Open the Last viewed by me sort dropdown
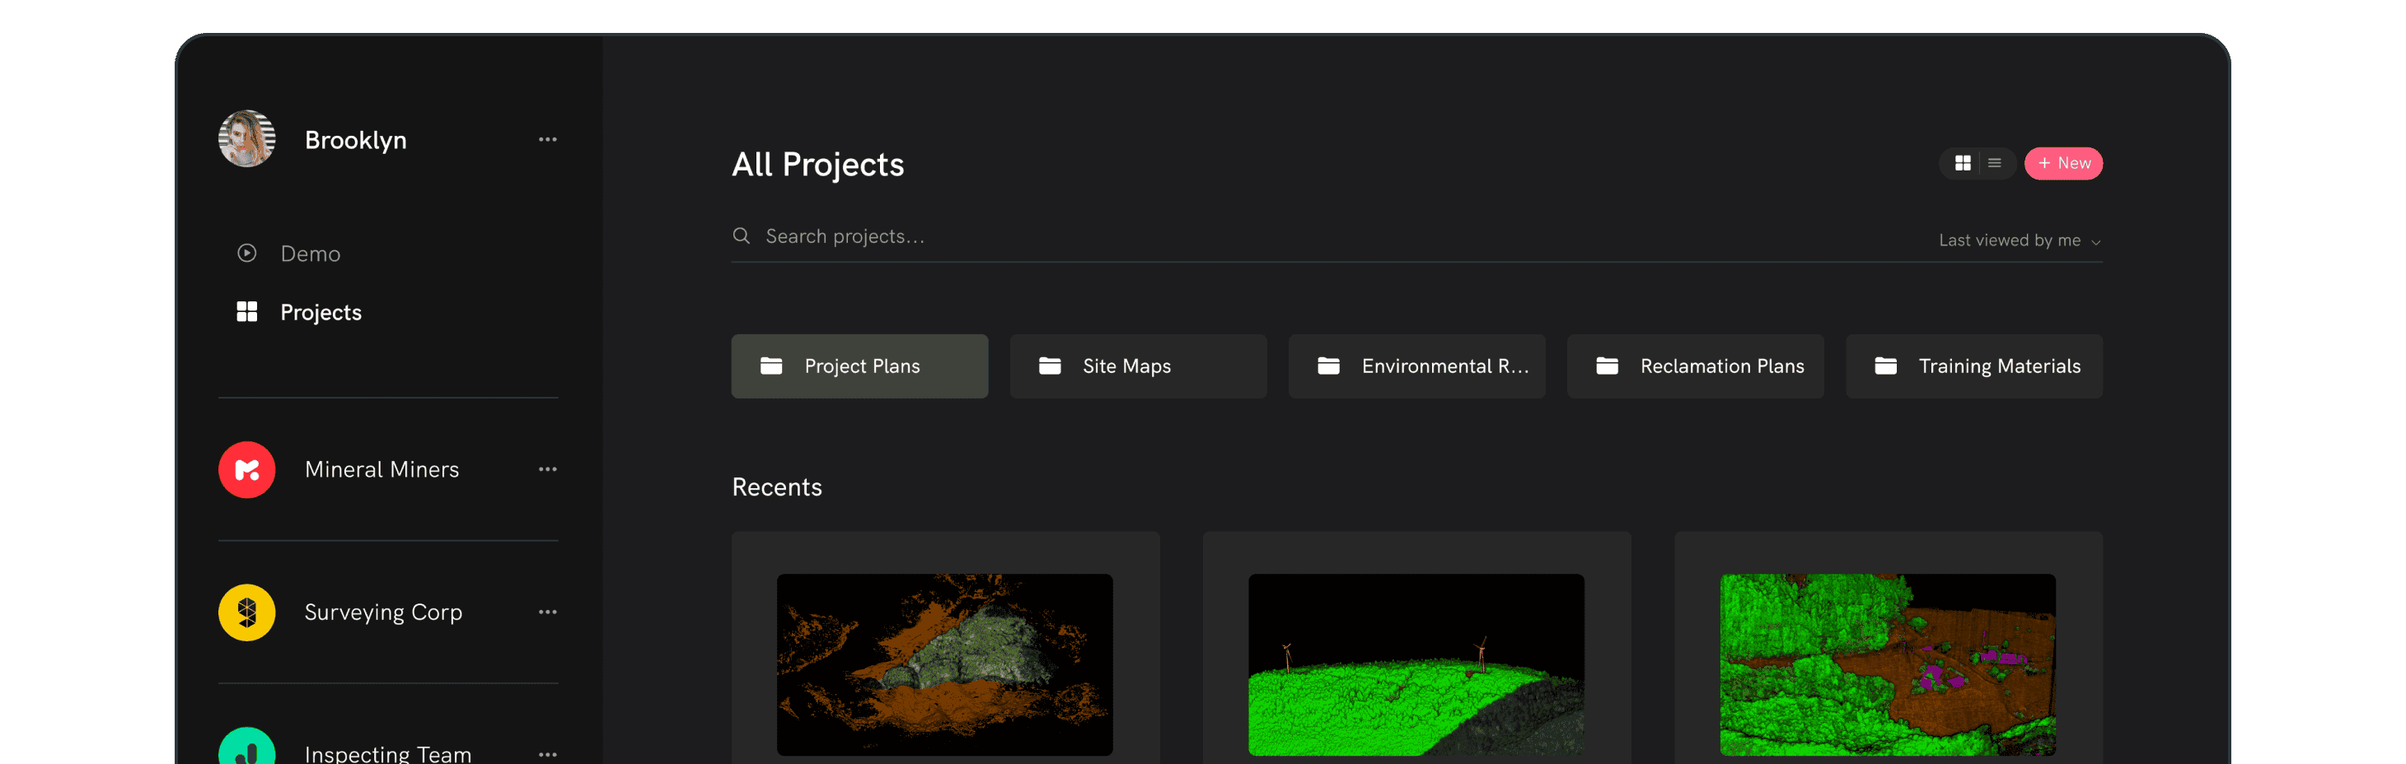Viewport: 2406px width, 764px height. click(2020, 240)
